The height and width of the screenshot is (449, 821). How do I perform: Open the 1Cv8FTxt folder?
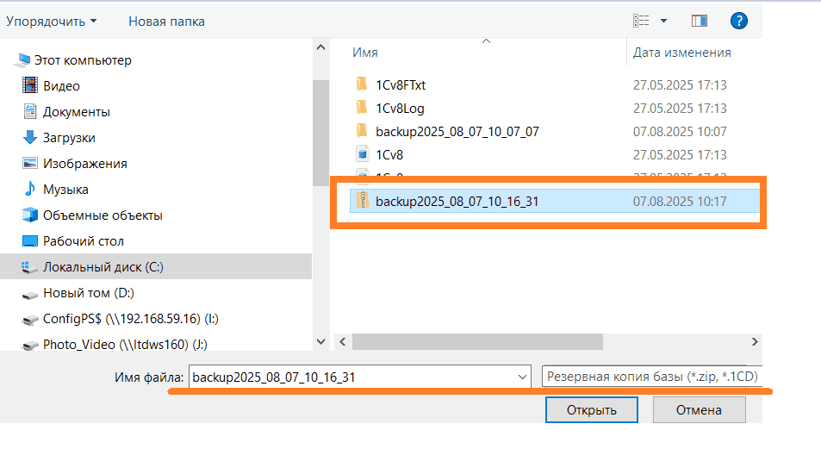401,84
